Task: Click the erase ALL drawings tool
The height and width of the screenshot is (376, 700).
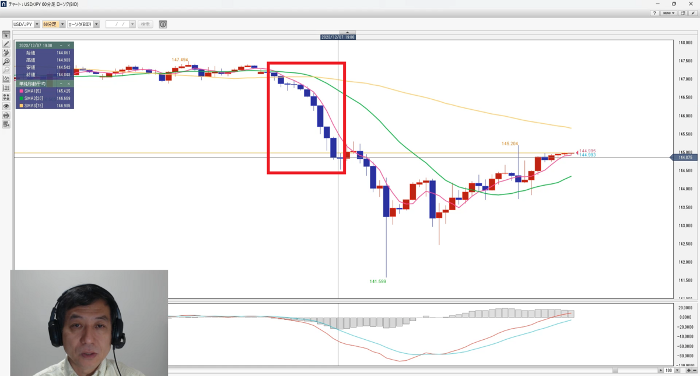Action: pos(6,53)
